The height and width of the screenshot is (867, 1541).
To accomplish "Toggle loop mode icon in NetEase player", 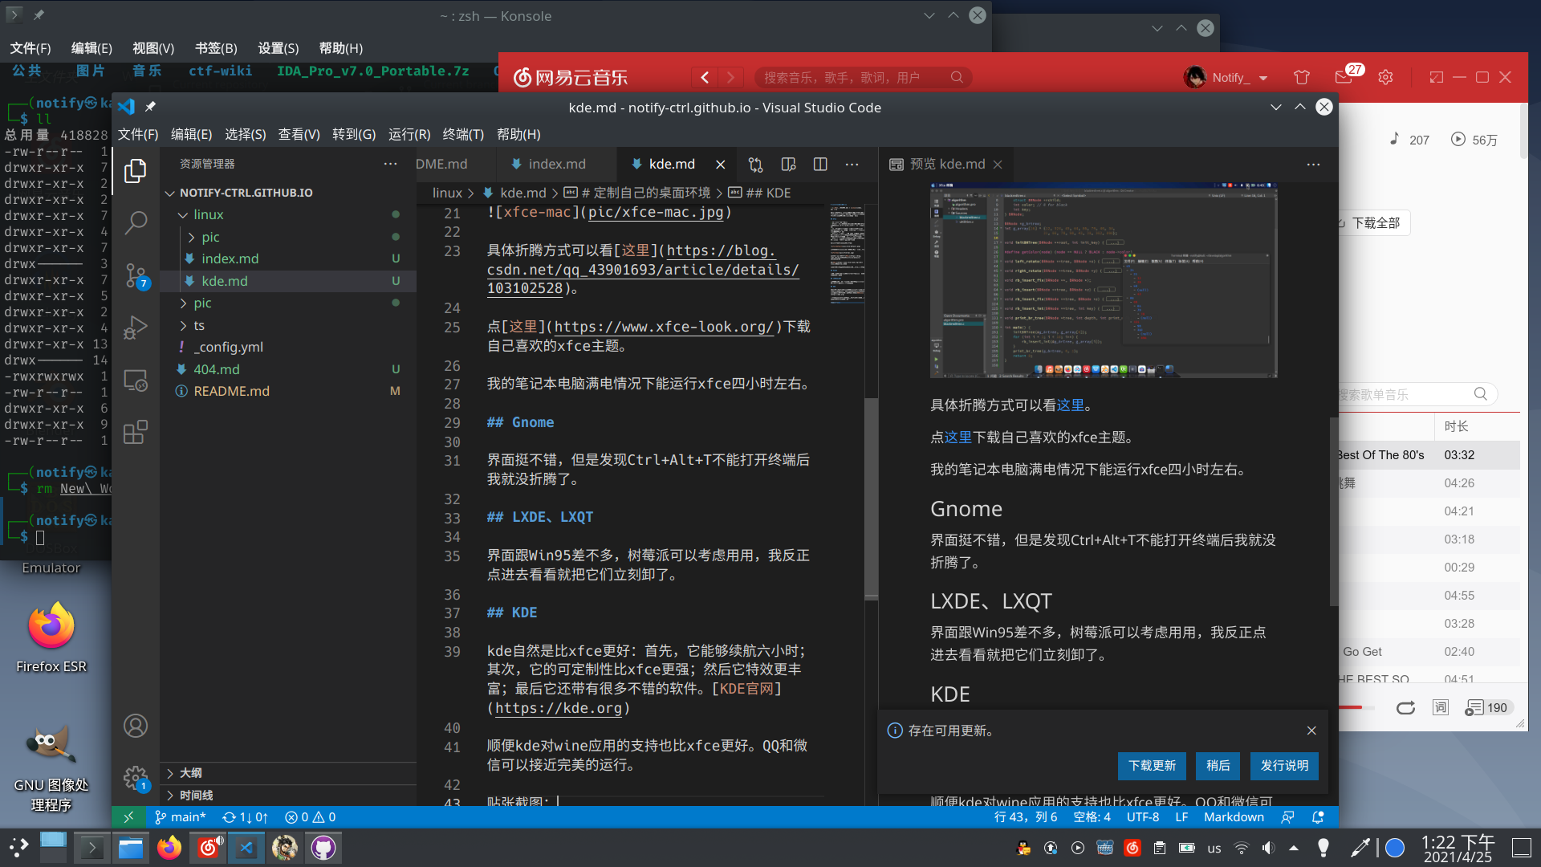I will 1405,707.
